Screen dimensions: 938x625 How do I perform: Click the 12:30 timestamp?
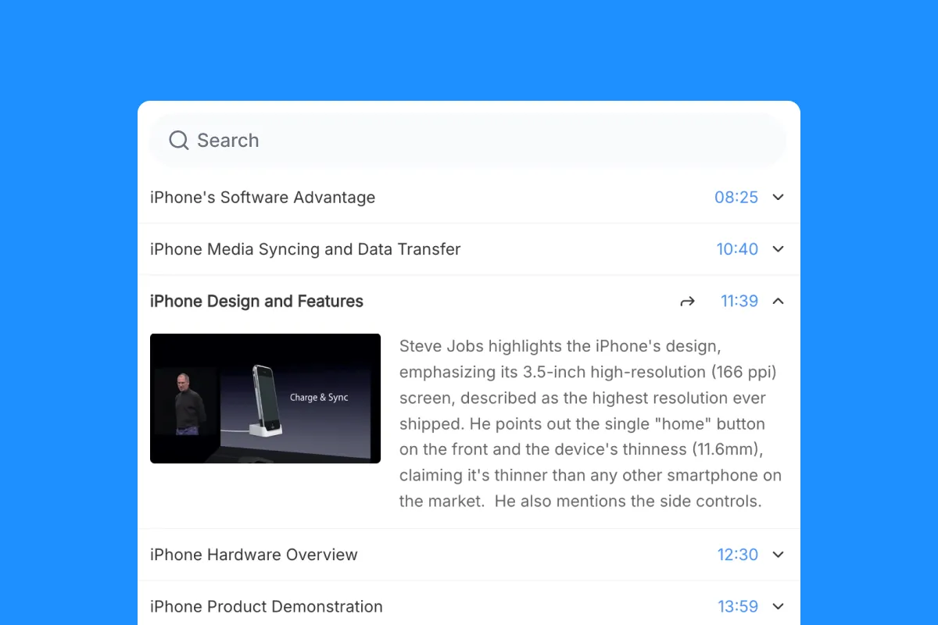pos(737,555)
